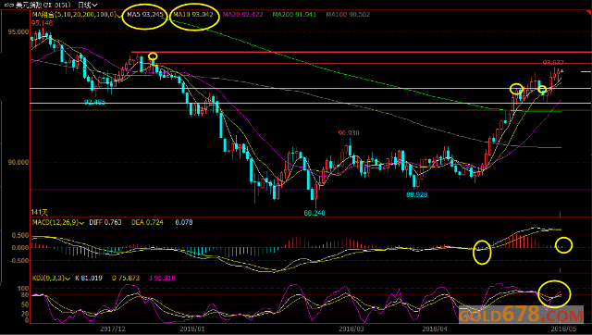Open the MACD(12,26,9) indicator dropdown
Viewport: 592px width, 335px height.
tap(81, 223)
